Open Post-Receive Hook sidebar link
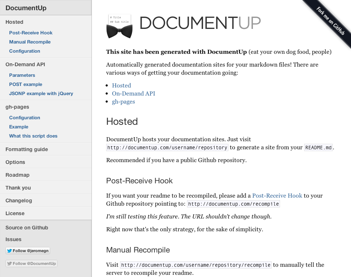 click(31, 33)
